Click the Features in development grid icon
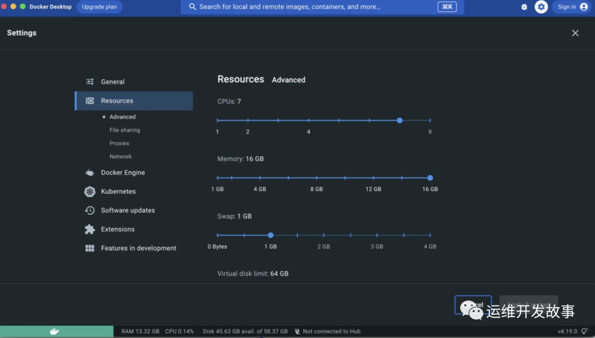Image resolution: width=595 pixels, height=338 pixels. click(90, 248)
